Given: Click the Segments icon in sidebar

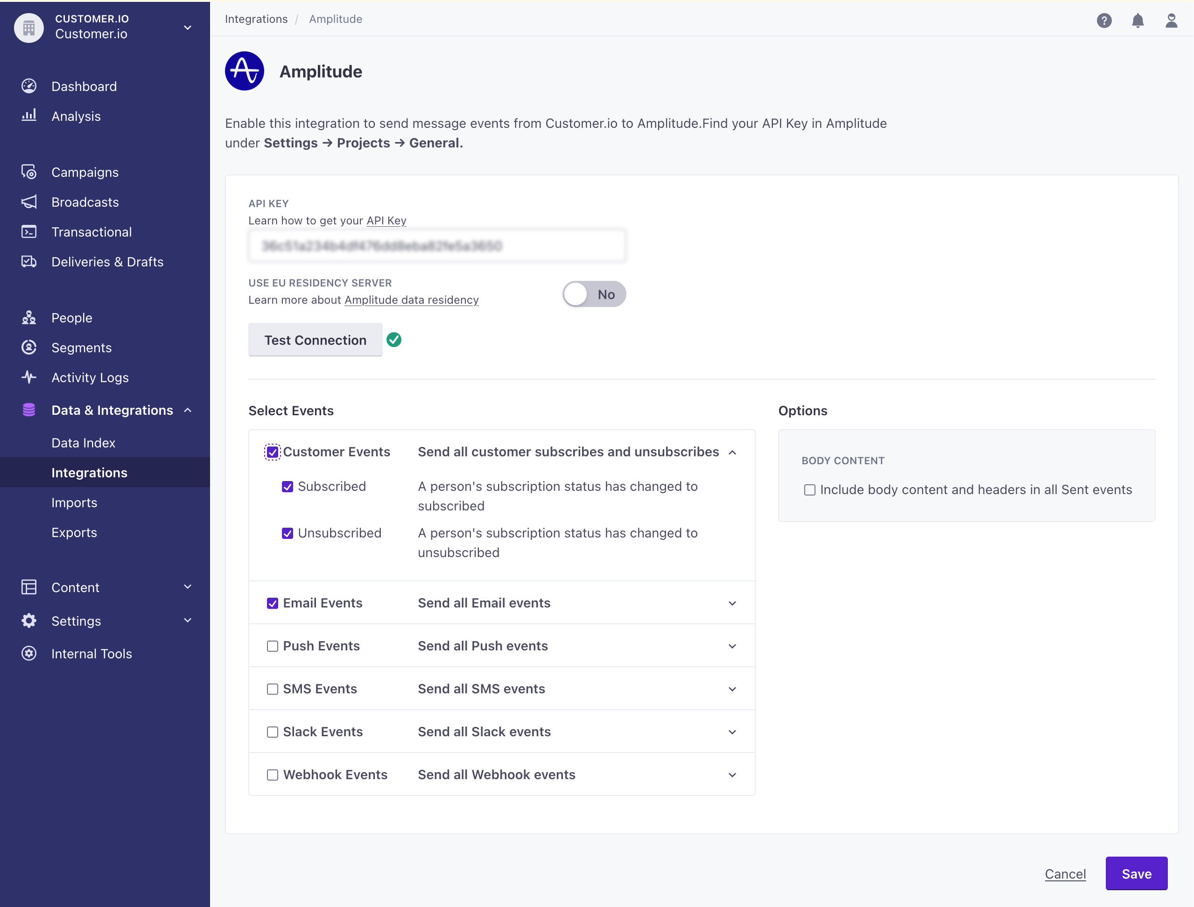Looking at the screenshot, I should coord(28,347).
